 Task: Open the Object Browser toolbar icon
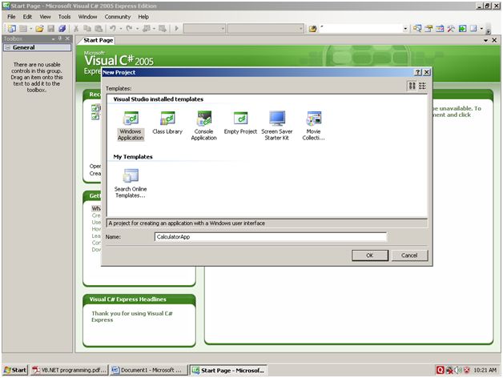pyautogui.click(x=440, y=29)
